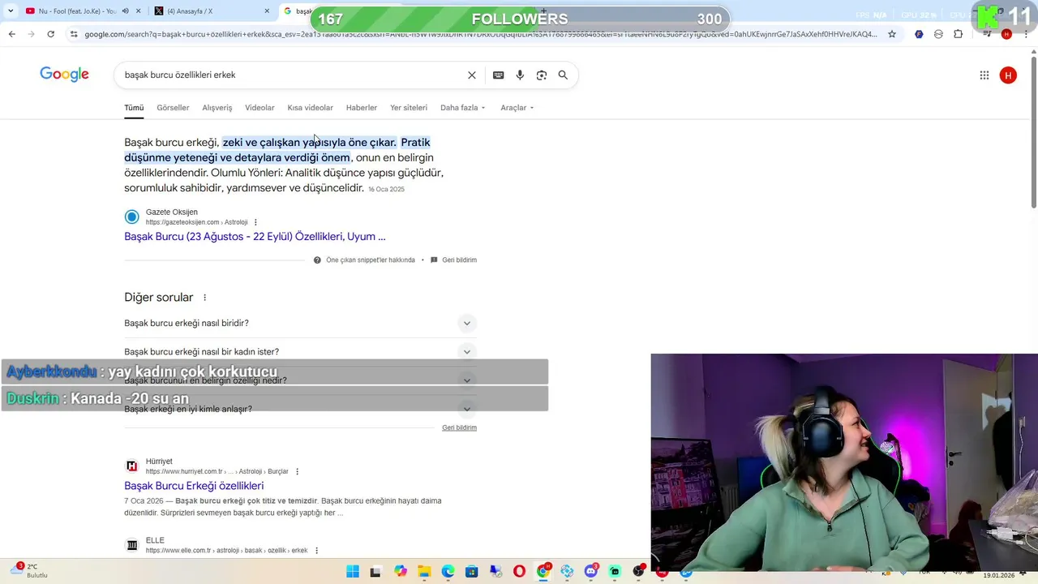Click in the Google search input field

[292, 75]
